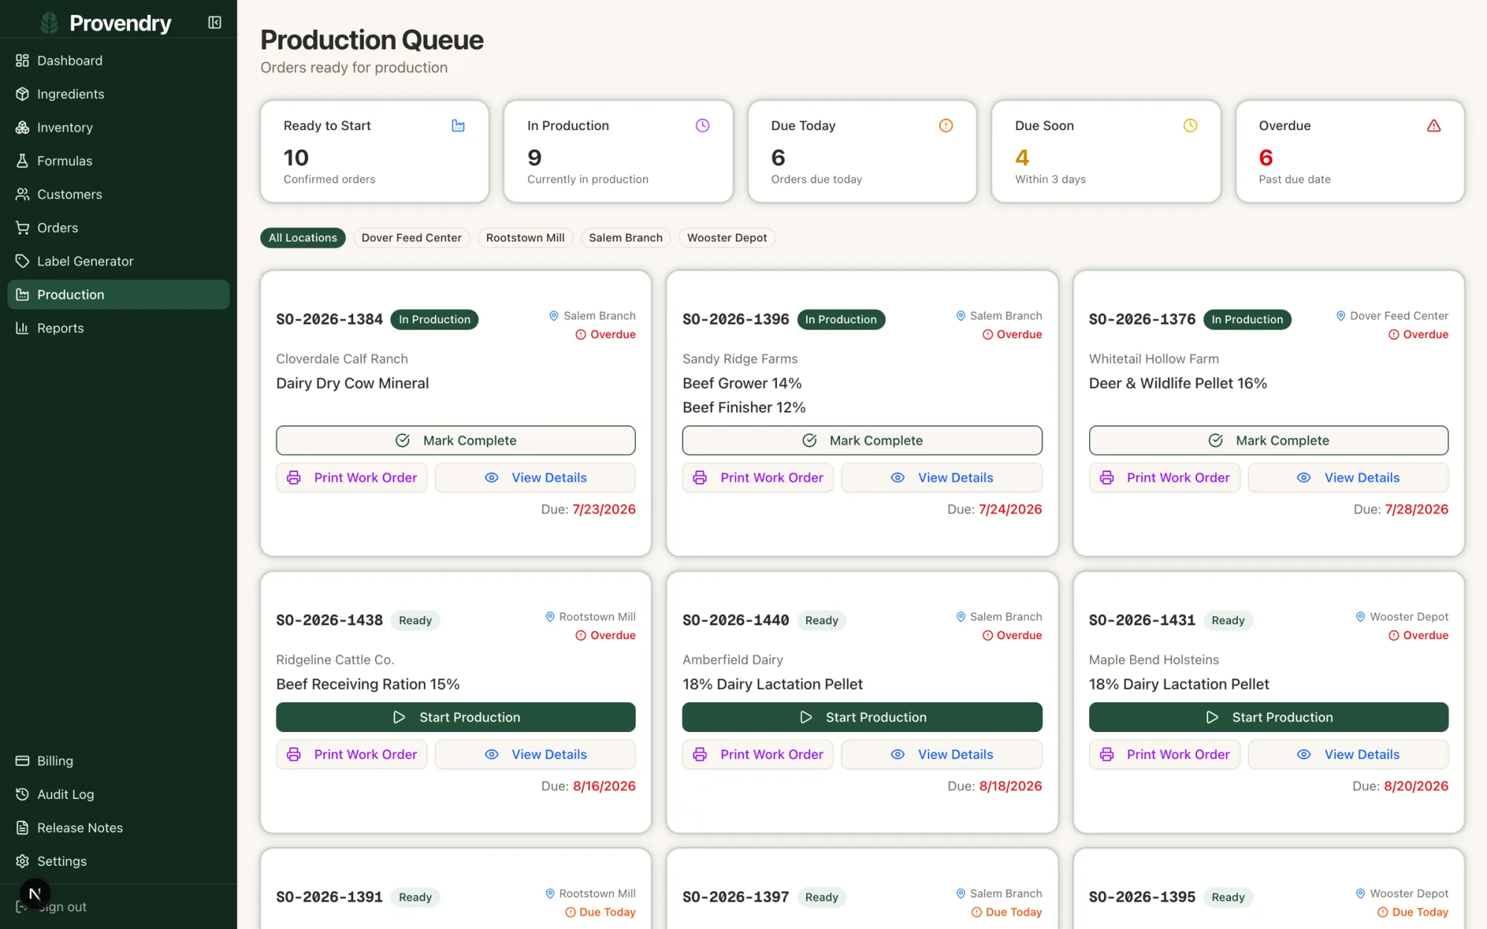The image size is (1487, 929).
Task: Open the Dashboard sidebar item
Action: [x=118, y=60]
